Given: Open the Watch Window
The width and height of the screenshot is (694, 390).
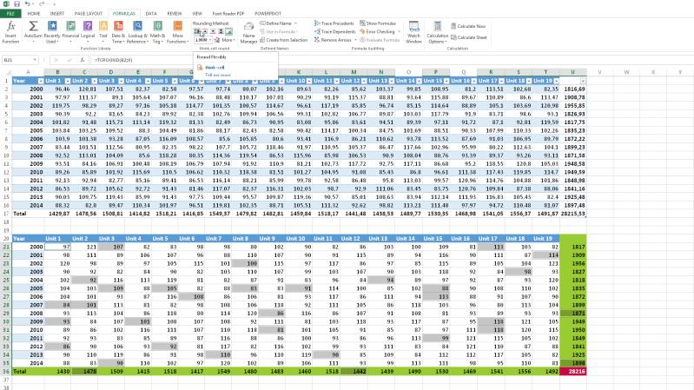Looking at the screenshot, I should 413,32.
